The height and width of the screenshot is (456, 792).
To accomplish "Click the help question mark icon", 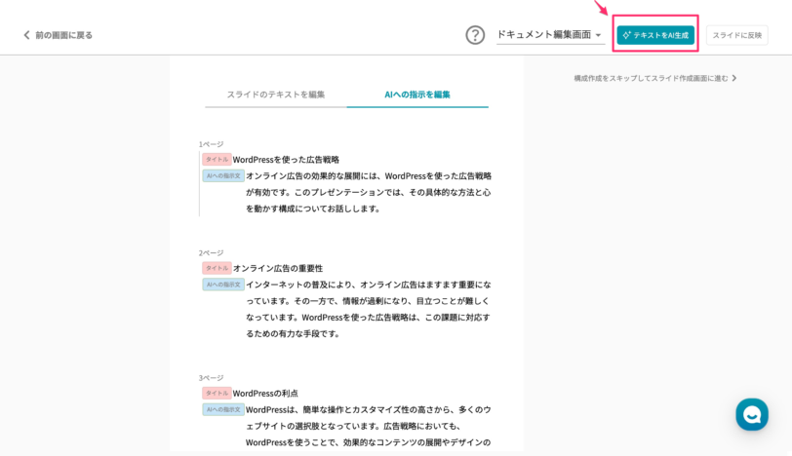I will click(475, 35).
